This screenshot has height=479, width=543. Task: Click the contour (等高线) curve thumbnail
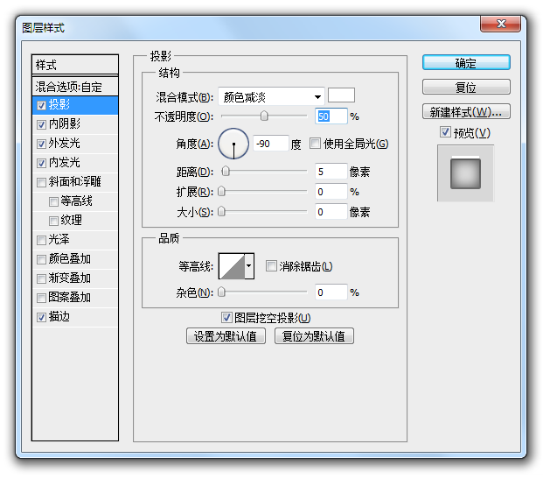[232, 265]
